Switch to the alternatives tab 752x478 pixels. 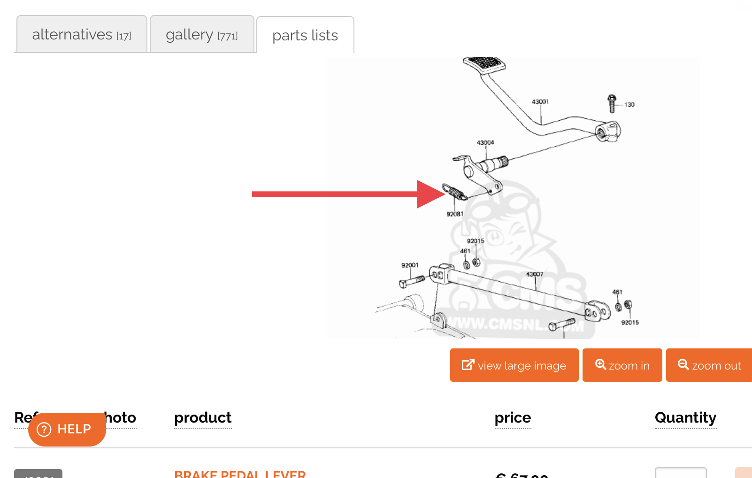coord(82,34)
